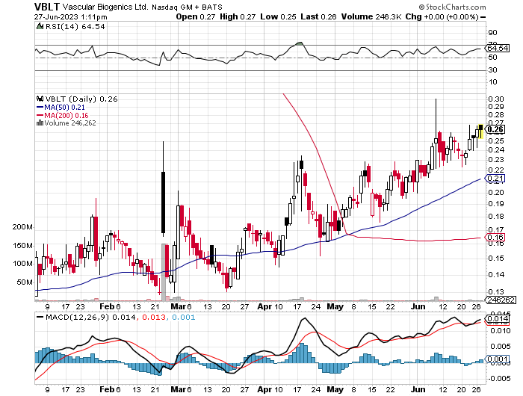Click the RSI legend mountain icon
523x396 pixels.
click(x=40, y=26)
